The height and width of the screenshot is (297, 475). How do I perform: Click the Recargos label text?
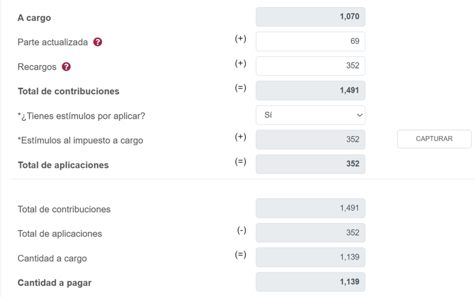point(37,67)
